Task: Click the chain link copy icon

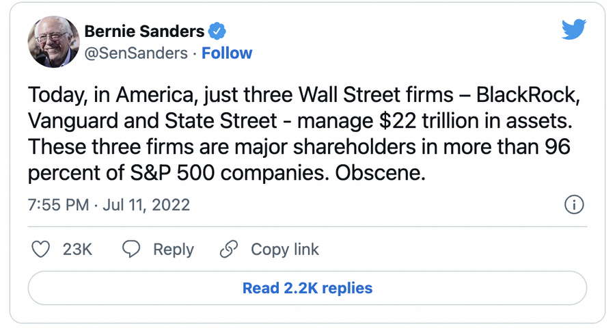Action: [229, 250]
